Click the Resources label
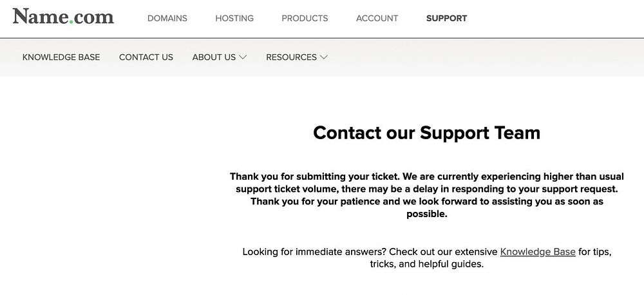The width and height of the screenshot is (644, 295). coord(291,57)
